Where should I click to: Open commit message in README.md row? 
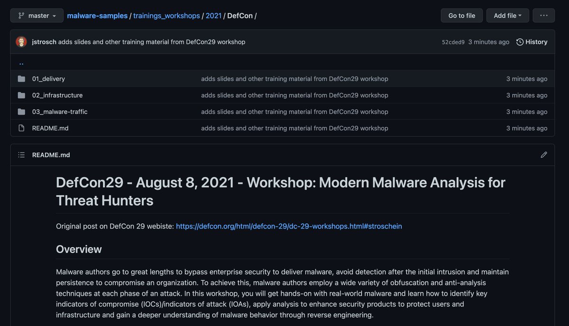(x=294, y=128)
